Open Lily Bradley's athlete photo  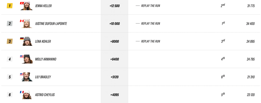coord(27,77)
